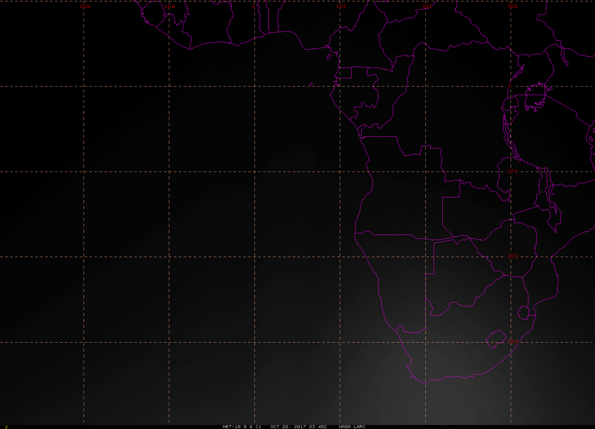This screenshot has height=429, width=595.
Task: Click the NASA LARC credit text
Action: coord(352,427)
